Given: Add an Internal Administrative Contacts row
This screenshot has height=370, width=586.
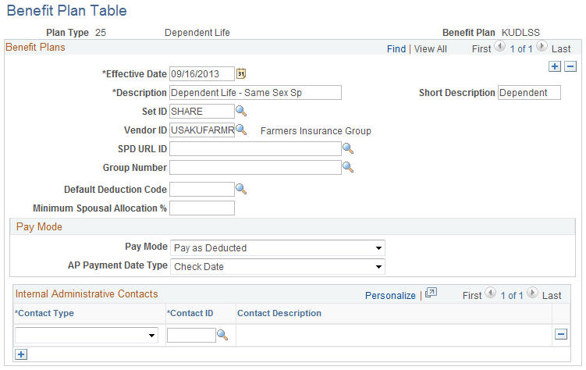Looking at the screenshot, I should pos(21,354).
